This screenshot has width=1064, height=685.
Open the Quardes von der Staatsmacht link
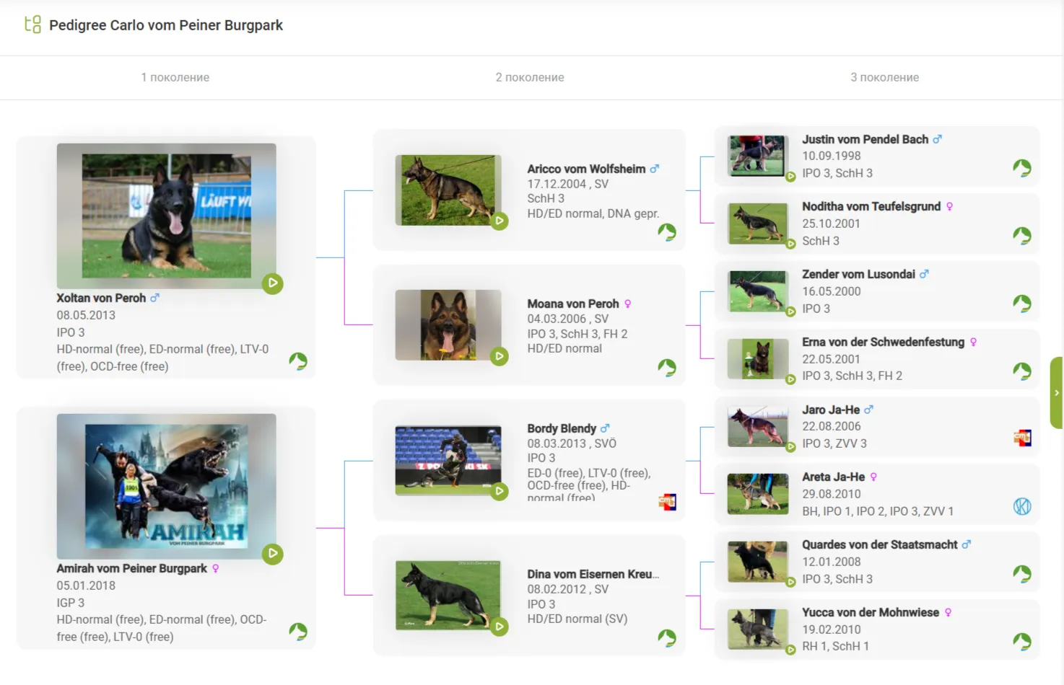click(x=879, y=544)
